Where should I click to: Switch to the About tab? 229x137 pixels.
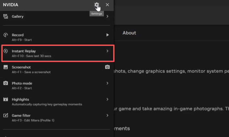pos(129,33)
